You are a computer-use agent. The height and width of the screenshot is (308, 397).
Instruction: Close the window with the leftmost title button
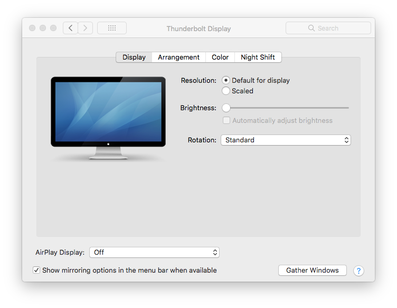(32, 28)
